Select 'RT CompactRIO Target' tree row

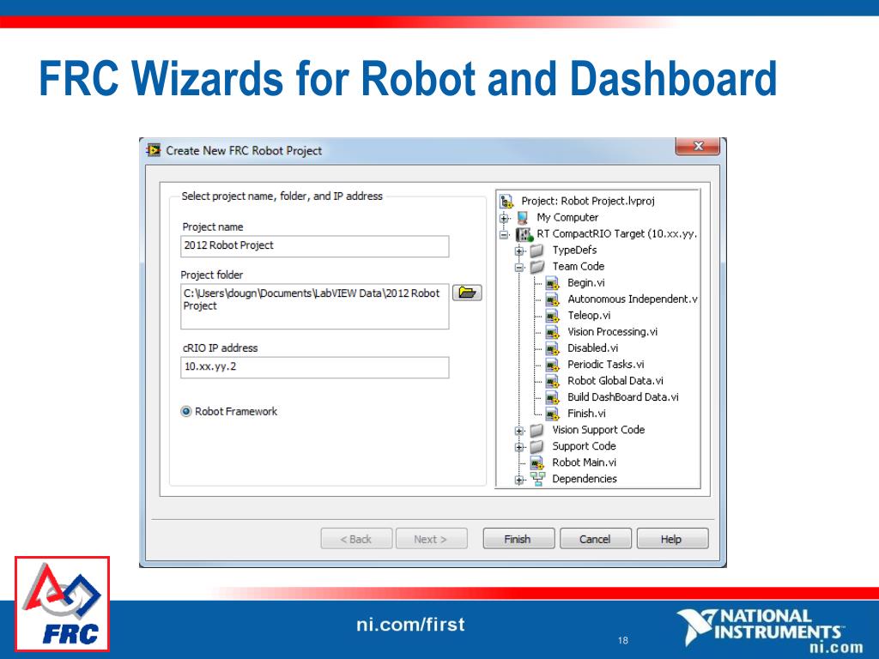(616, 233)
